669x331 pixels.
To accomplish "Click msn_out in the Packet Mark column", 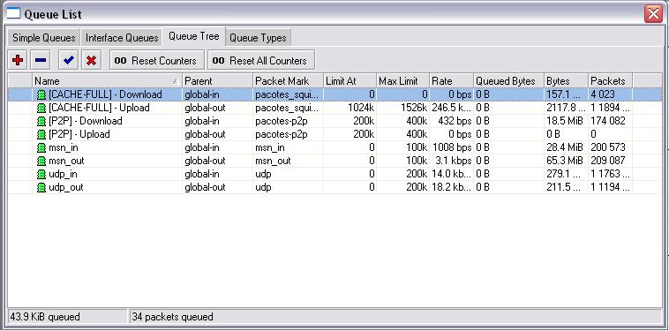I will [273, 161].
